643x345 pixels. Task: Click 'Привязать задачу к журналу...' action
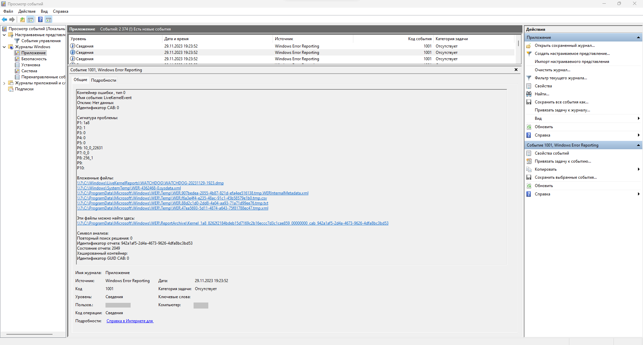coord(562,110)
